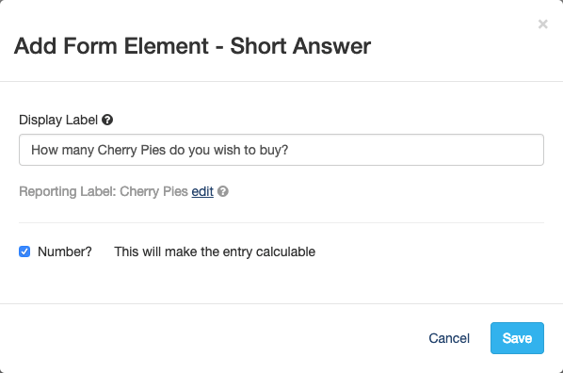Uncheck the Number? checkbox
The image size is (563, 373).
24,251
